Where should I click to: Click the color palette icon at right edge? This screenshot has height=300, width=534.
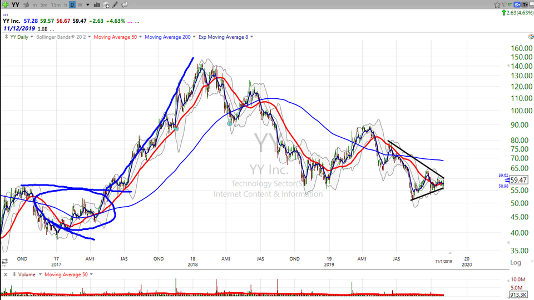531,37
